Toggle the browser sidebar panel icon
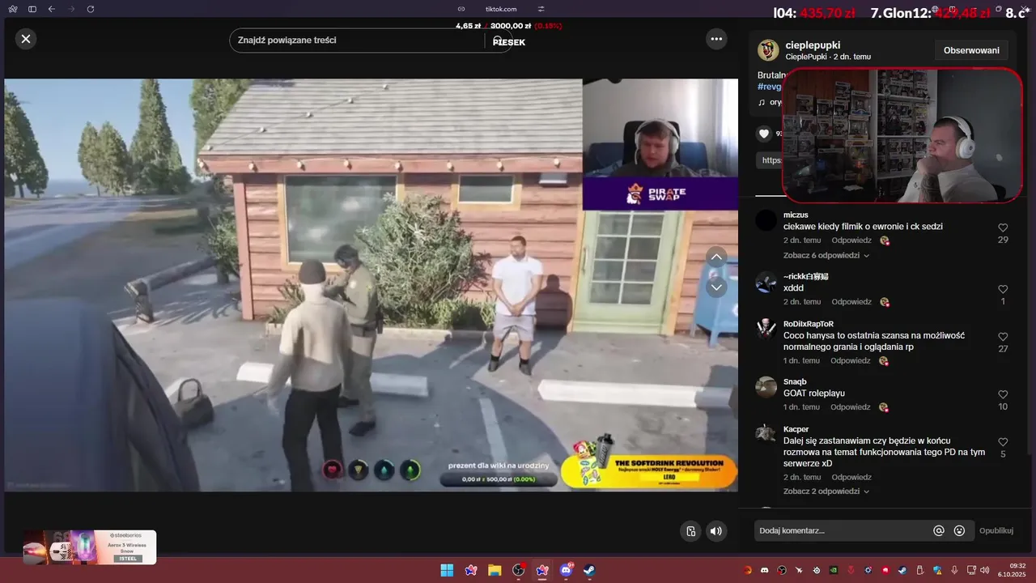Viewport: 1036px width, 583px height. click(32, 9)
